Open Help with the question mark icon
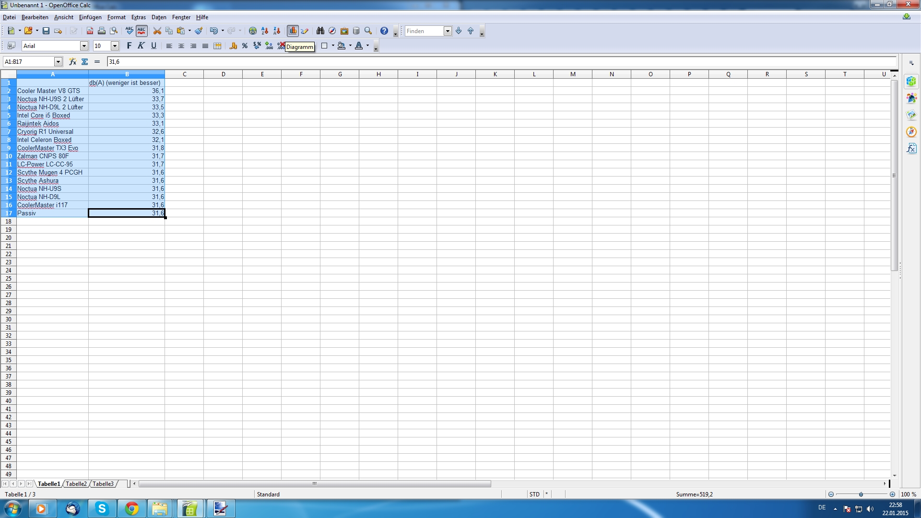The width and height of the screenshot is (921, 518). tap(384, 31)
